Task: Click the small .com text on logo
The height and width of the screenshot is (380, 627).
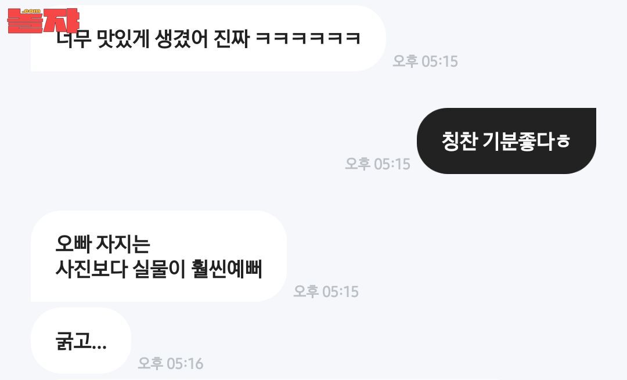Action: [31, 11]
